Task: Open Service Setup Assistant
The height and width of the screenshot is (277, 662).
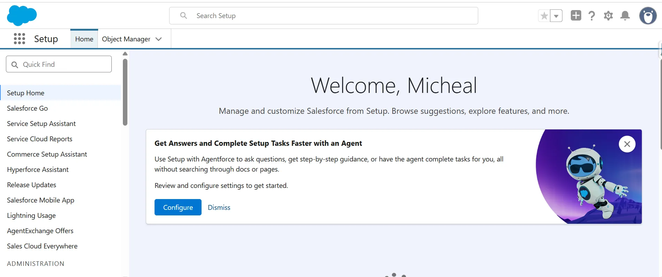Action: coord(41,124)
